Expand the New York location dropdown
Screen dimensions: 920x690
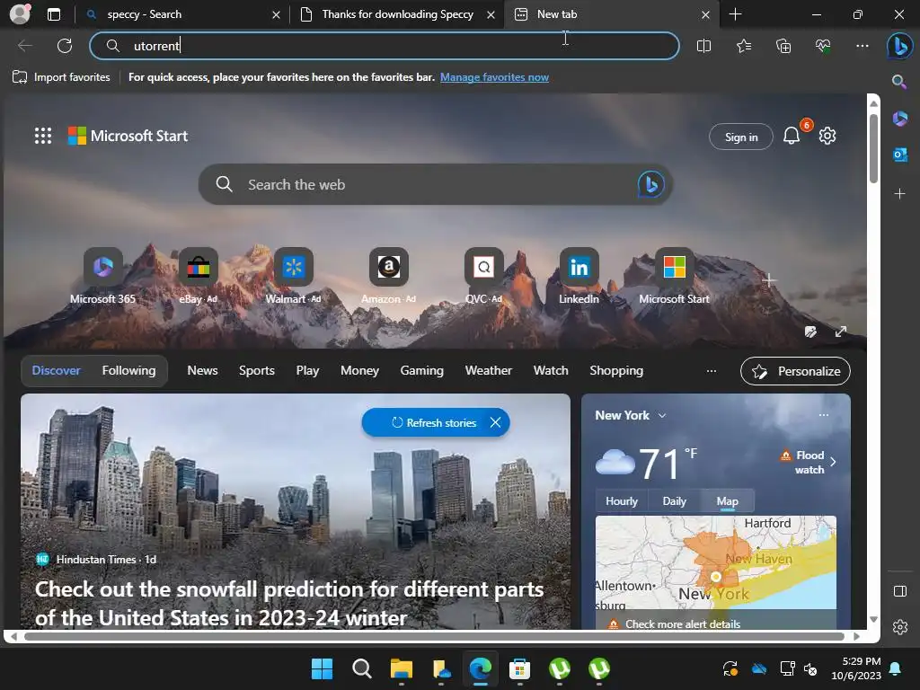click(662, 415)
